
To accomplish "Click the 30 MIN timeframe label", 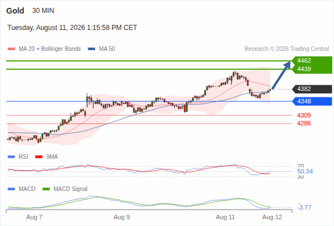I will 43,11.
